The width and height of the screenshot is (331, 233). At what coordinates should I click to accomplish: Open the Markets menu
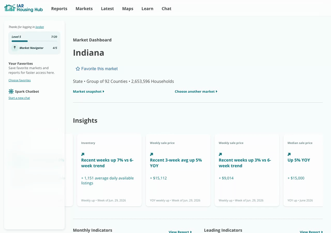tap(84, 9)
